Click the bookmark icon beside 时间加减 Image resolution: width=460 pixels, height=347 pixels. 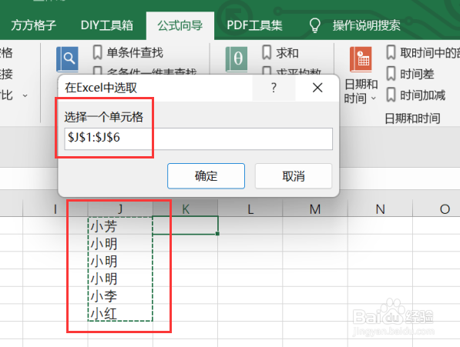pyautogui.click(x=391, y=95)
